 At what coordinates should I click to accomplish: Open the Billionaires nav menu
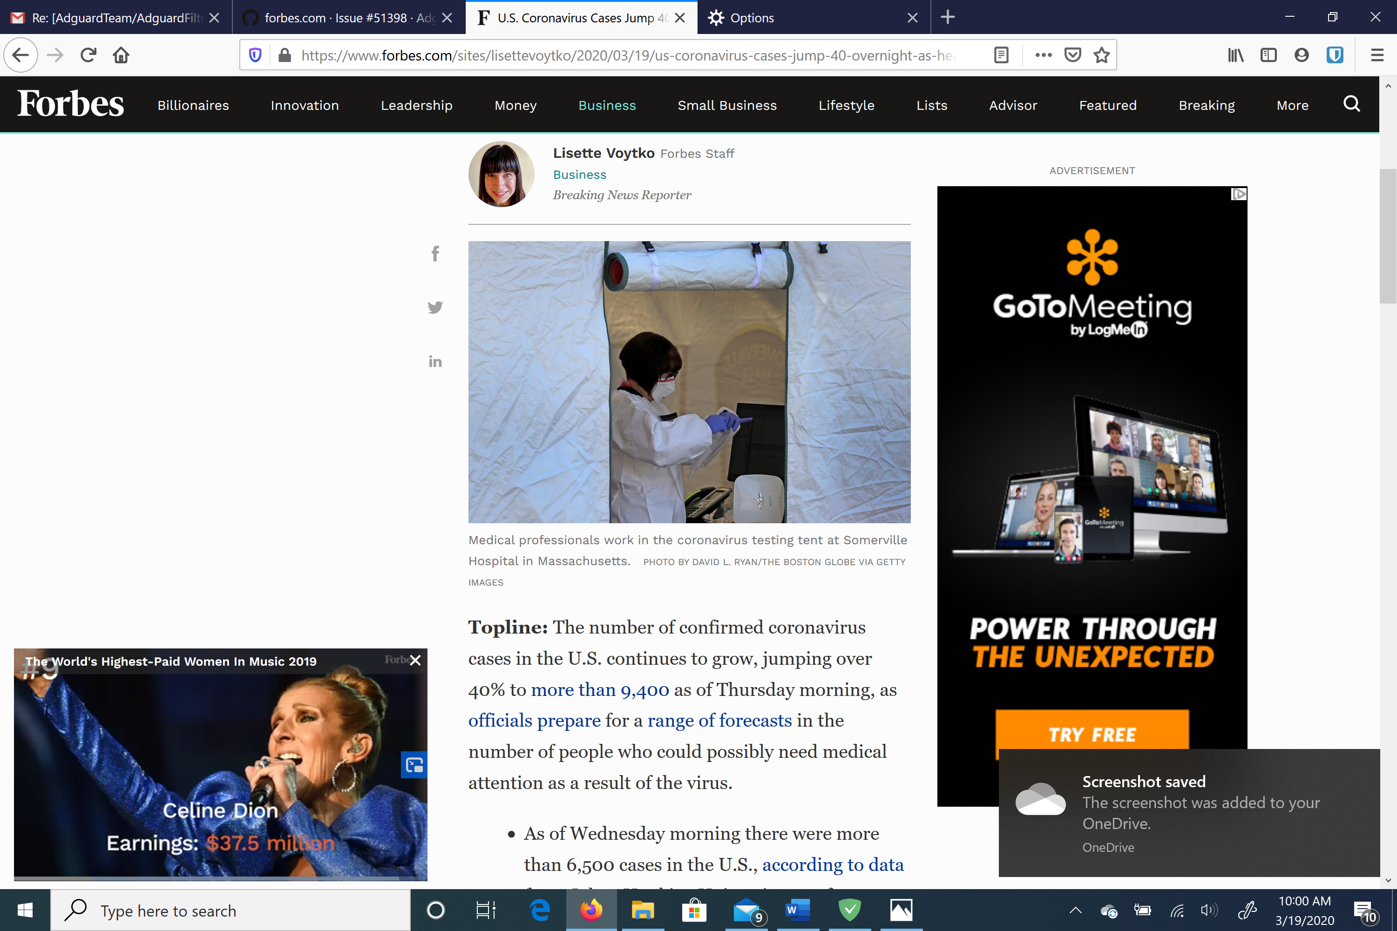pos(193,105)
